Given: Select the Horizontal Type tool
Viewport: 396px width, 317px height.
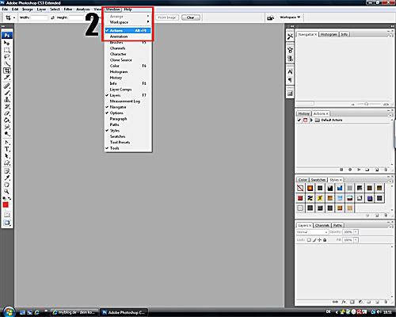Looking at the screenshot, I should (x=7, y=149).
